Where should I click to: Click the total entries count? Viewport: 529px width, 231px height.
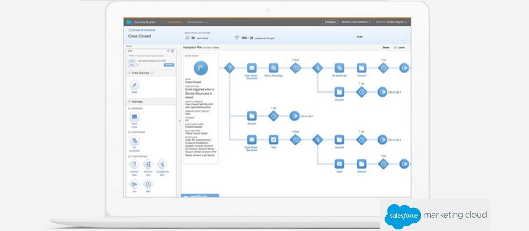coord(193,38)
